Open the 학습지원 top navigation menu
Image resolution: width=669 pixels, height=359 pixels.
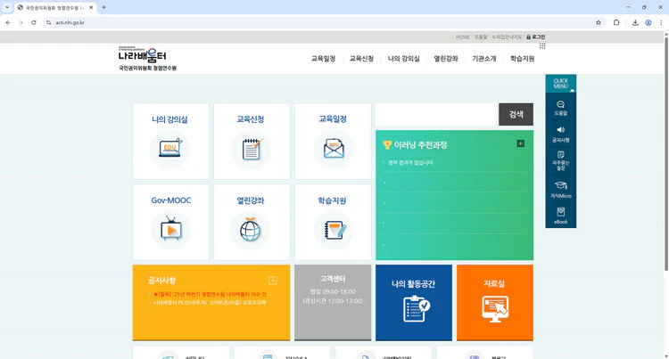tap(522, 59)
